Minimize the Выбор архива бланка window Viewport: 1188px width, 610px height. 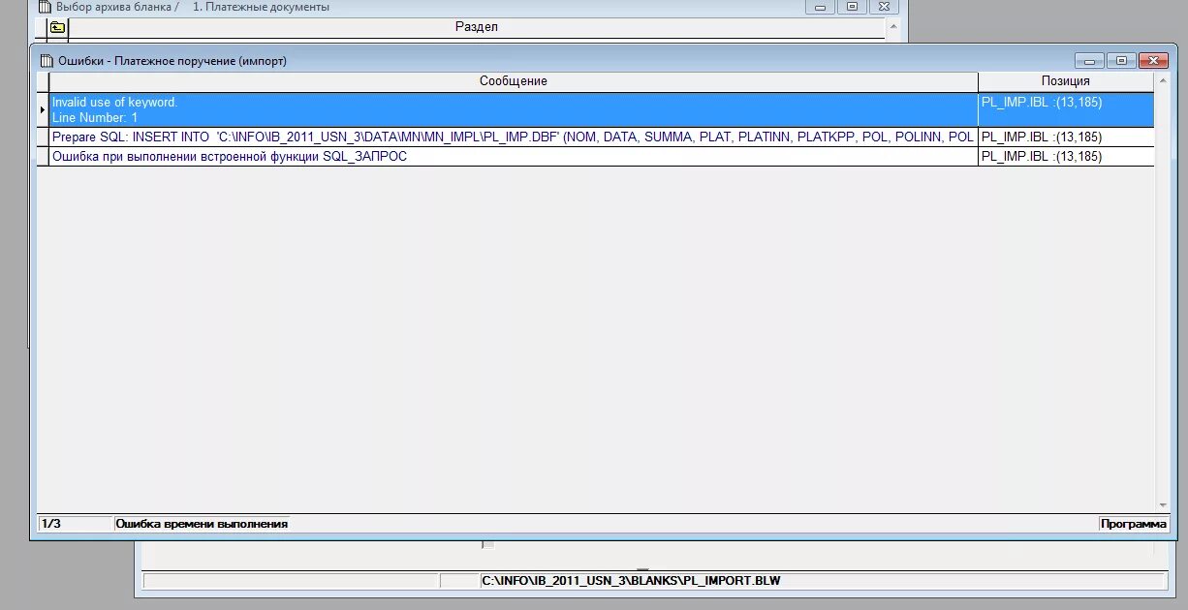coord(821,7)
